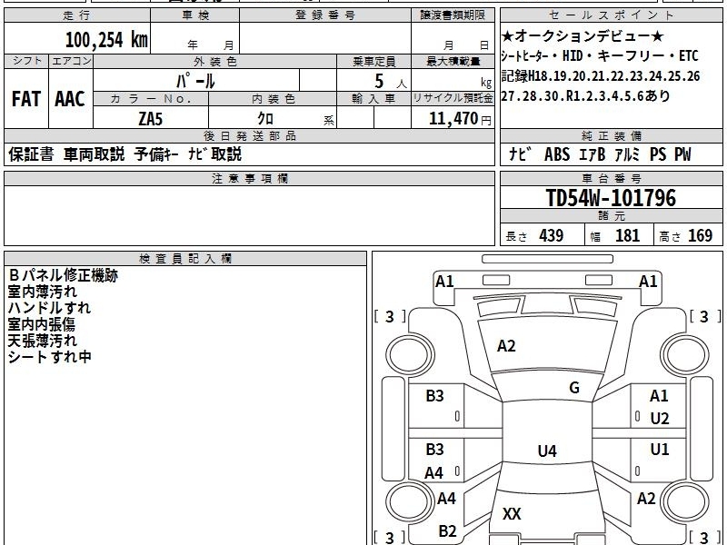Select the U4 mark on the roof
The height and width of the screenshot is (545, 727).
click(x=547, y=451)
